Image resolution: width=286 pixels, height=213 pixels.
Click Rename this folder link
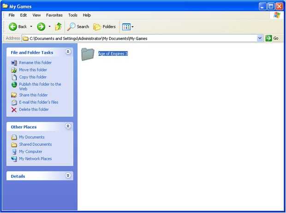[36, 63]
